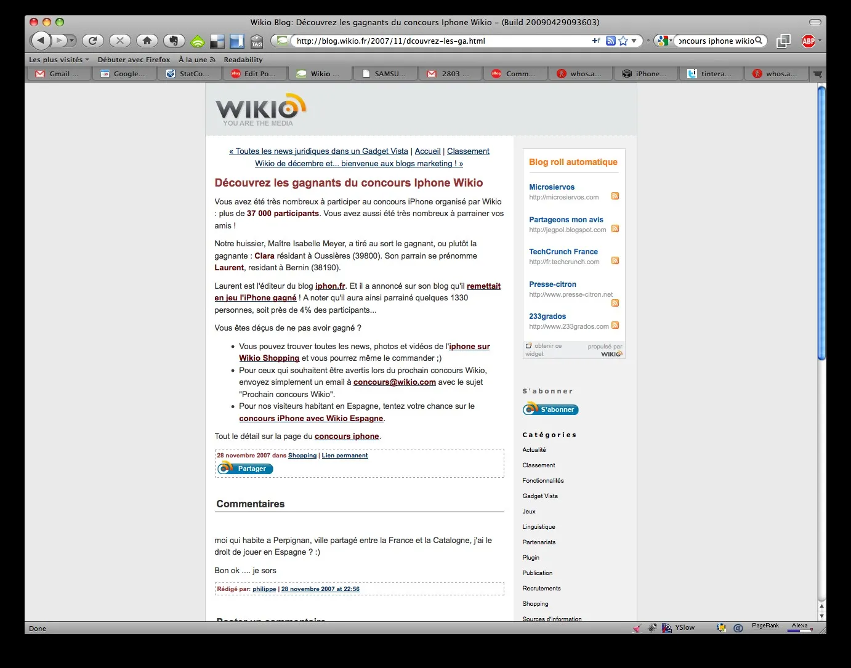This screenshot has height=668, width=851.
Task: Click the TAG toolbar icon
Action: tap(257, 41)
